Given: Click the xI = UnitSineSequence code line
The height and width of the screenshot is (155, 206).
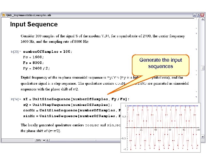Looking at the screenshot, I should click(76, 99).
